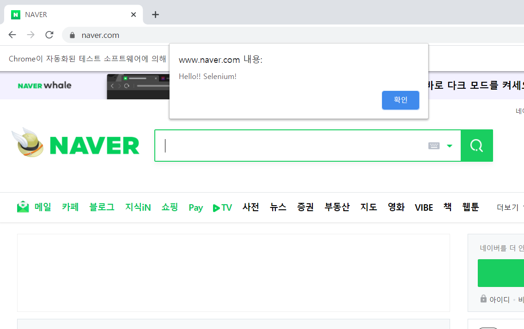This screenshot has height=329, width=524.
Task: Click the NAVER tab favicon
Action: [16, 15]
